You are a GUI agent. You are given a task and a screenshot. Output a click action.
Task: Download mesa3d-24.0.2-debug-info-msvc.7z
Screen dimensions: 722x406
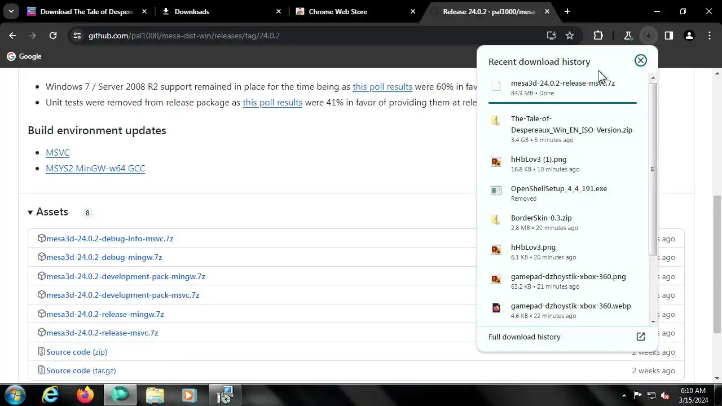point(109,239)
